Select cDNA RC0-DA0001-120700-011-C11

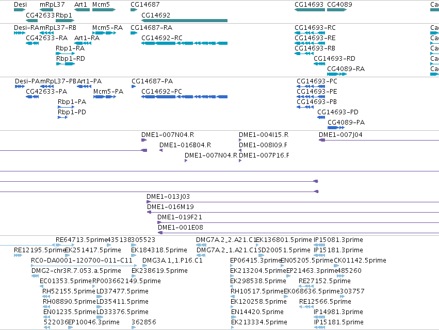[x=84, y=266]
